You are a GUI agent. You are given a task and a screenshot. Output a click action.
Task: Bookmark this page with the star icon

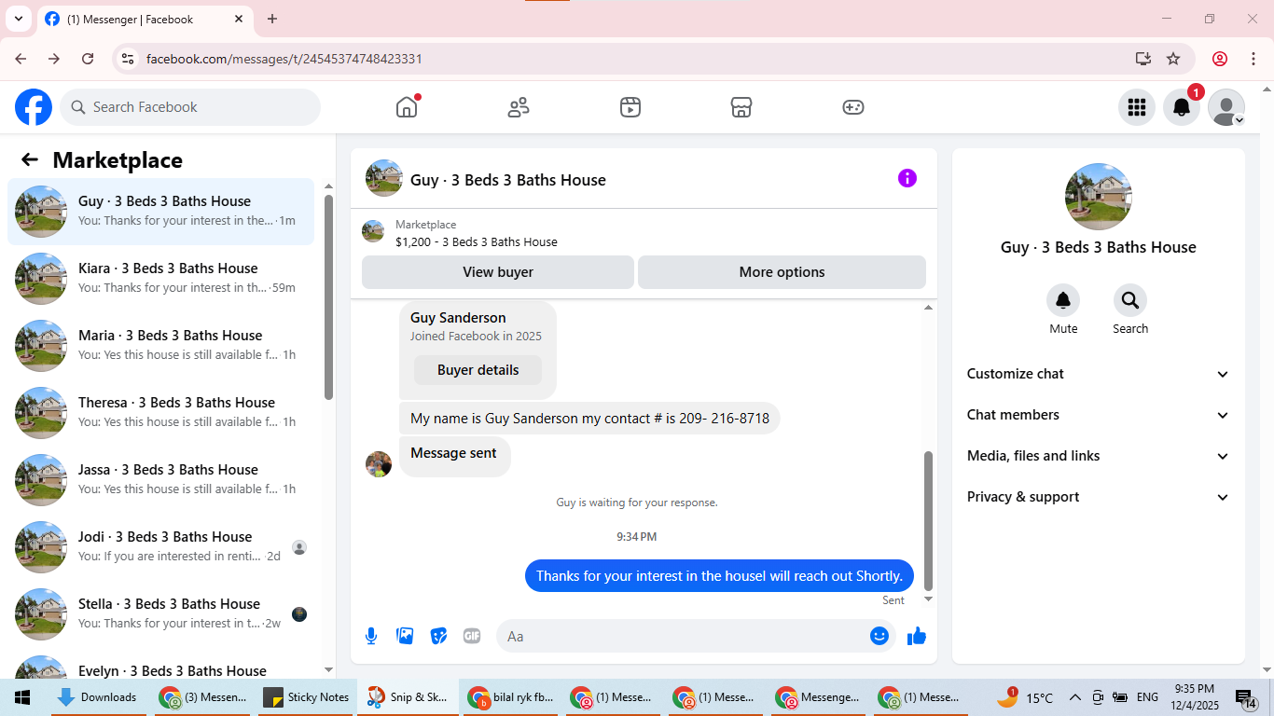[x=1173, y=59]
